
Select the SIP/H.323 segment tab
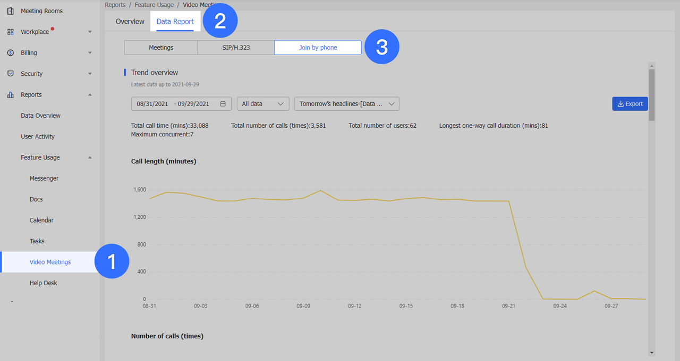[236, 47]
